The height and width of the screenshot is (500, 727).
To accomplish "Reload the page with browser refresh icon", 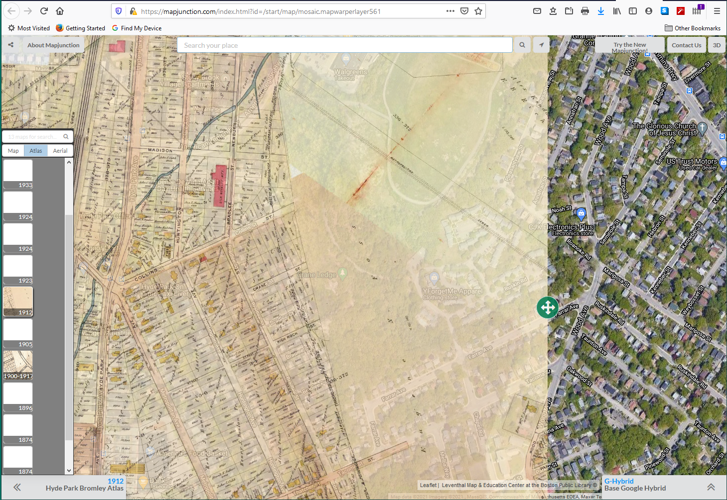I will tap(44, 11).
